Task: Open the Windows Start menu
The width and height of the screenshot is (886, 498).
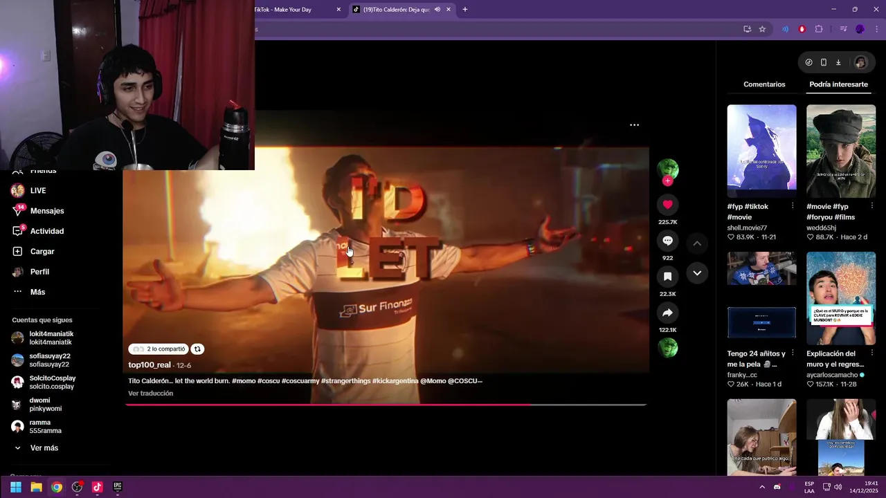Action: point(16,487)
